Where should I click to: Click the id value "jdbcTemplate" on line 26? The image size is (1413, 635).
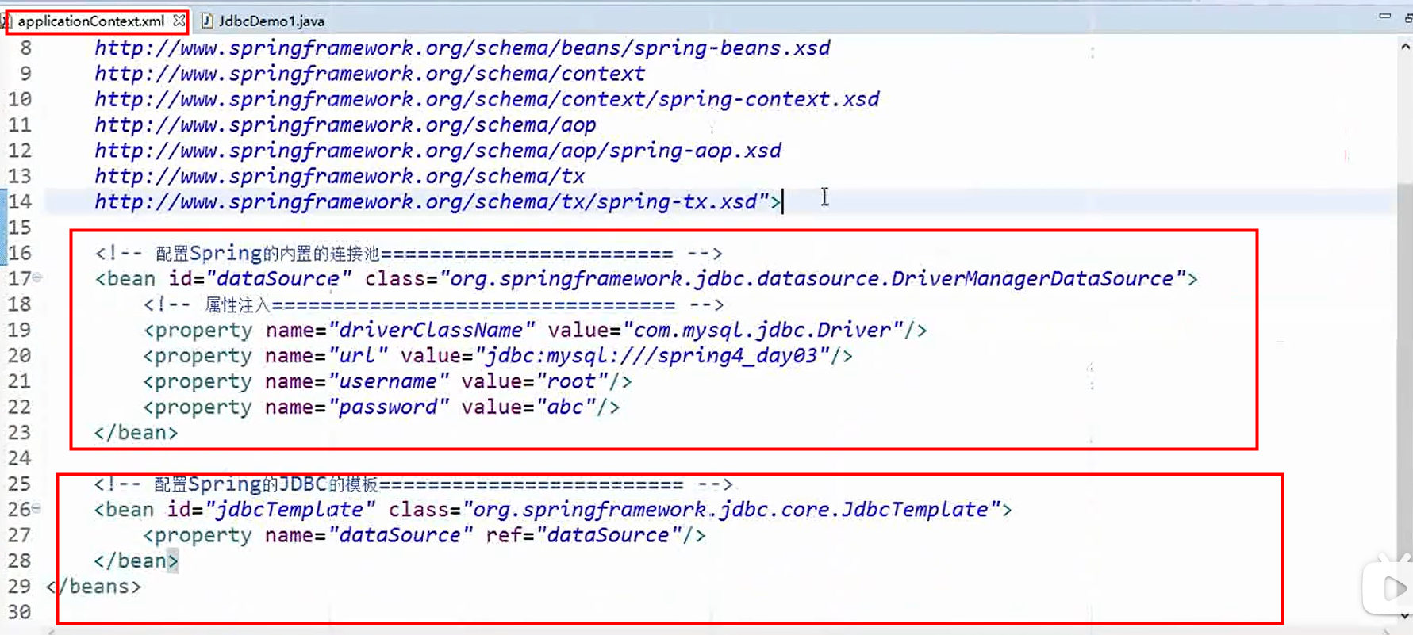pos(290,510)
